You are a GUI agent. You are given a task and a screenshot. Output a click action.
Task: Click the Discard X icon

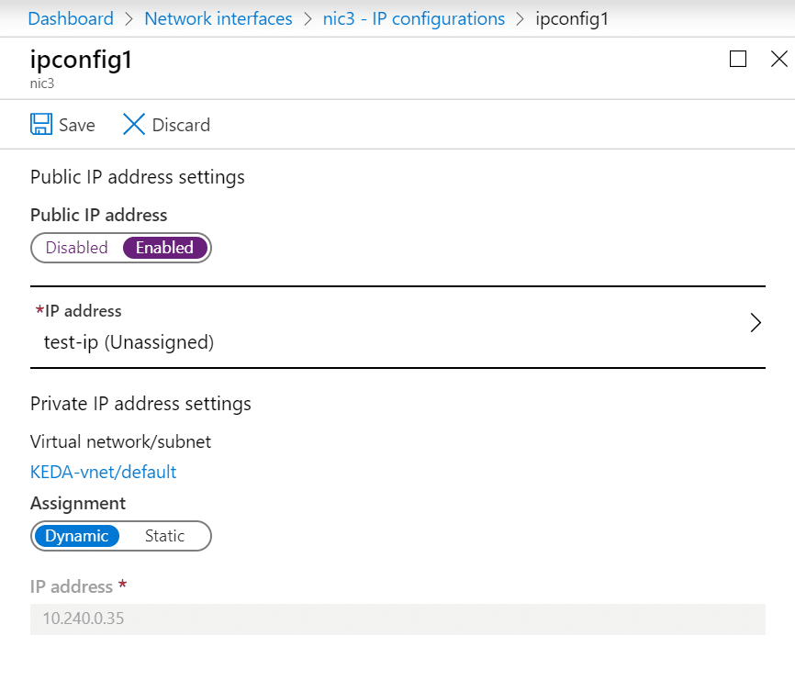pos(134,124)
